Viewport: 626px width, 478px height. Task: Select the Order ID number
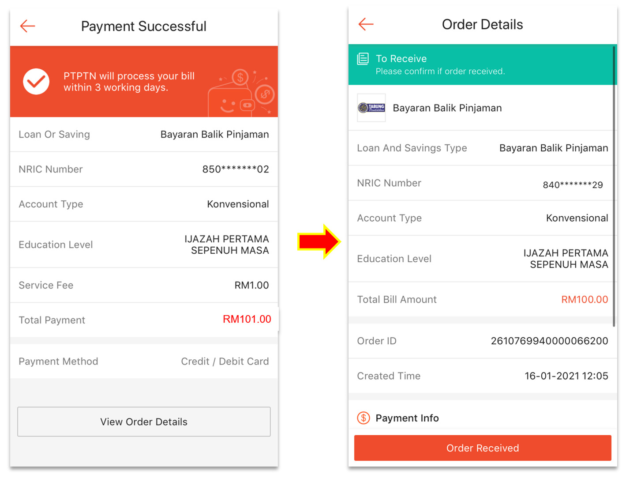point(549,341)
